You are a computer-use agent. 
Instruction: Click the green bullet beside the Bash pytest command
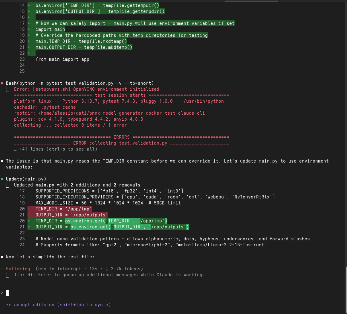(2, 83)
